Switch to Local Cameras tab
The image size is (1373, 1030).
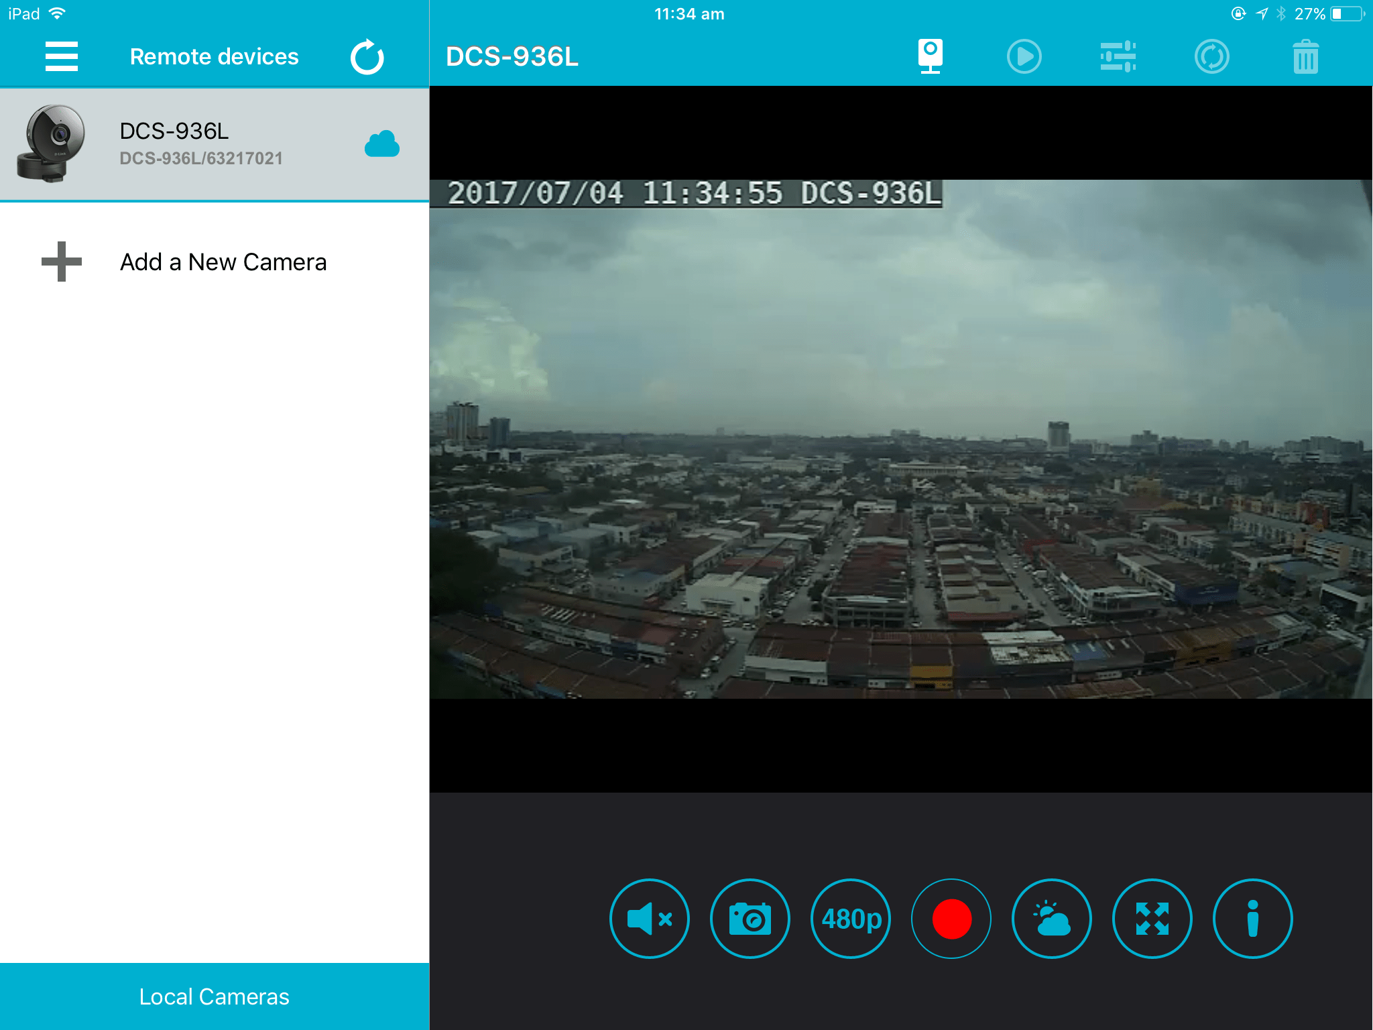pos(215,996)
